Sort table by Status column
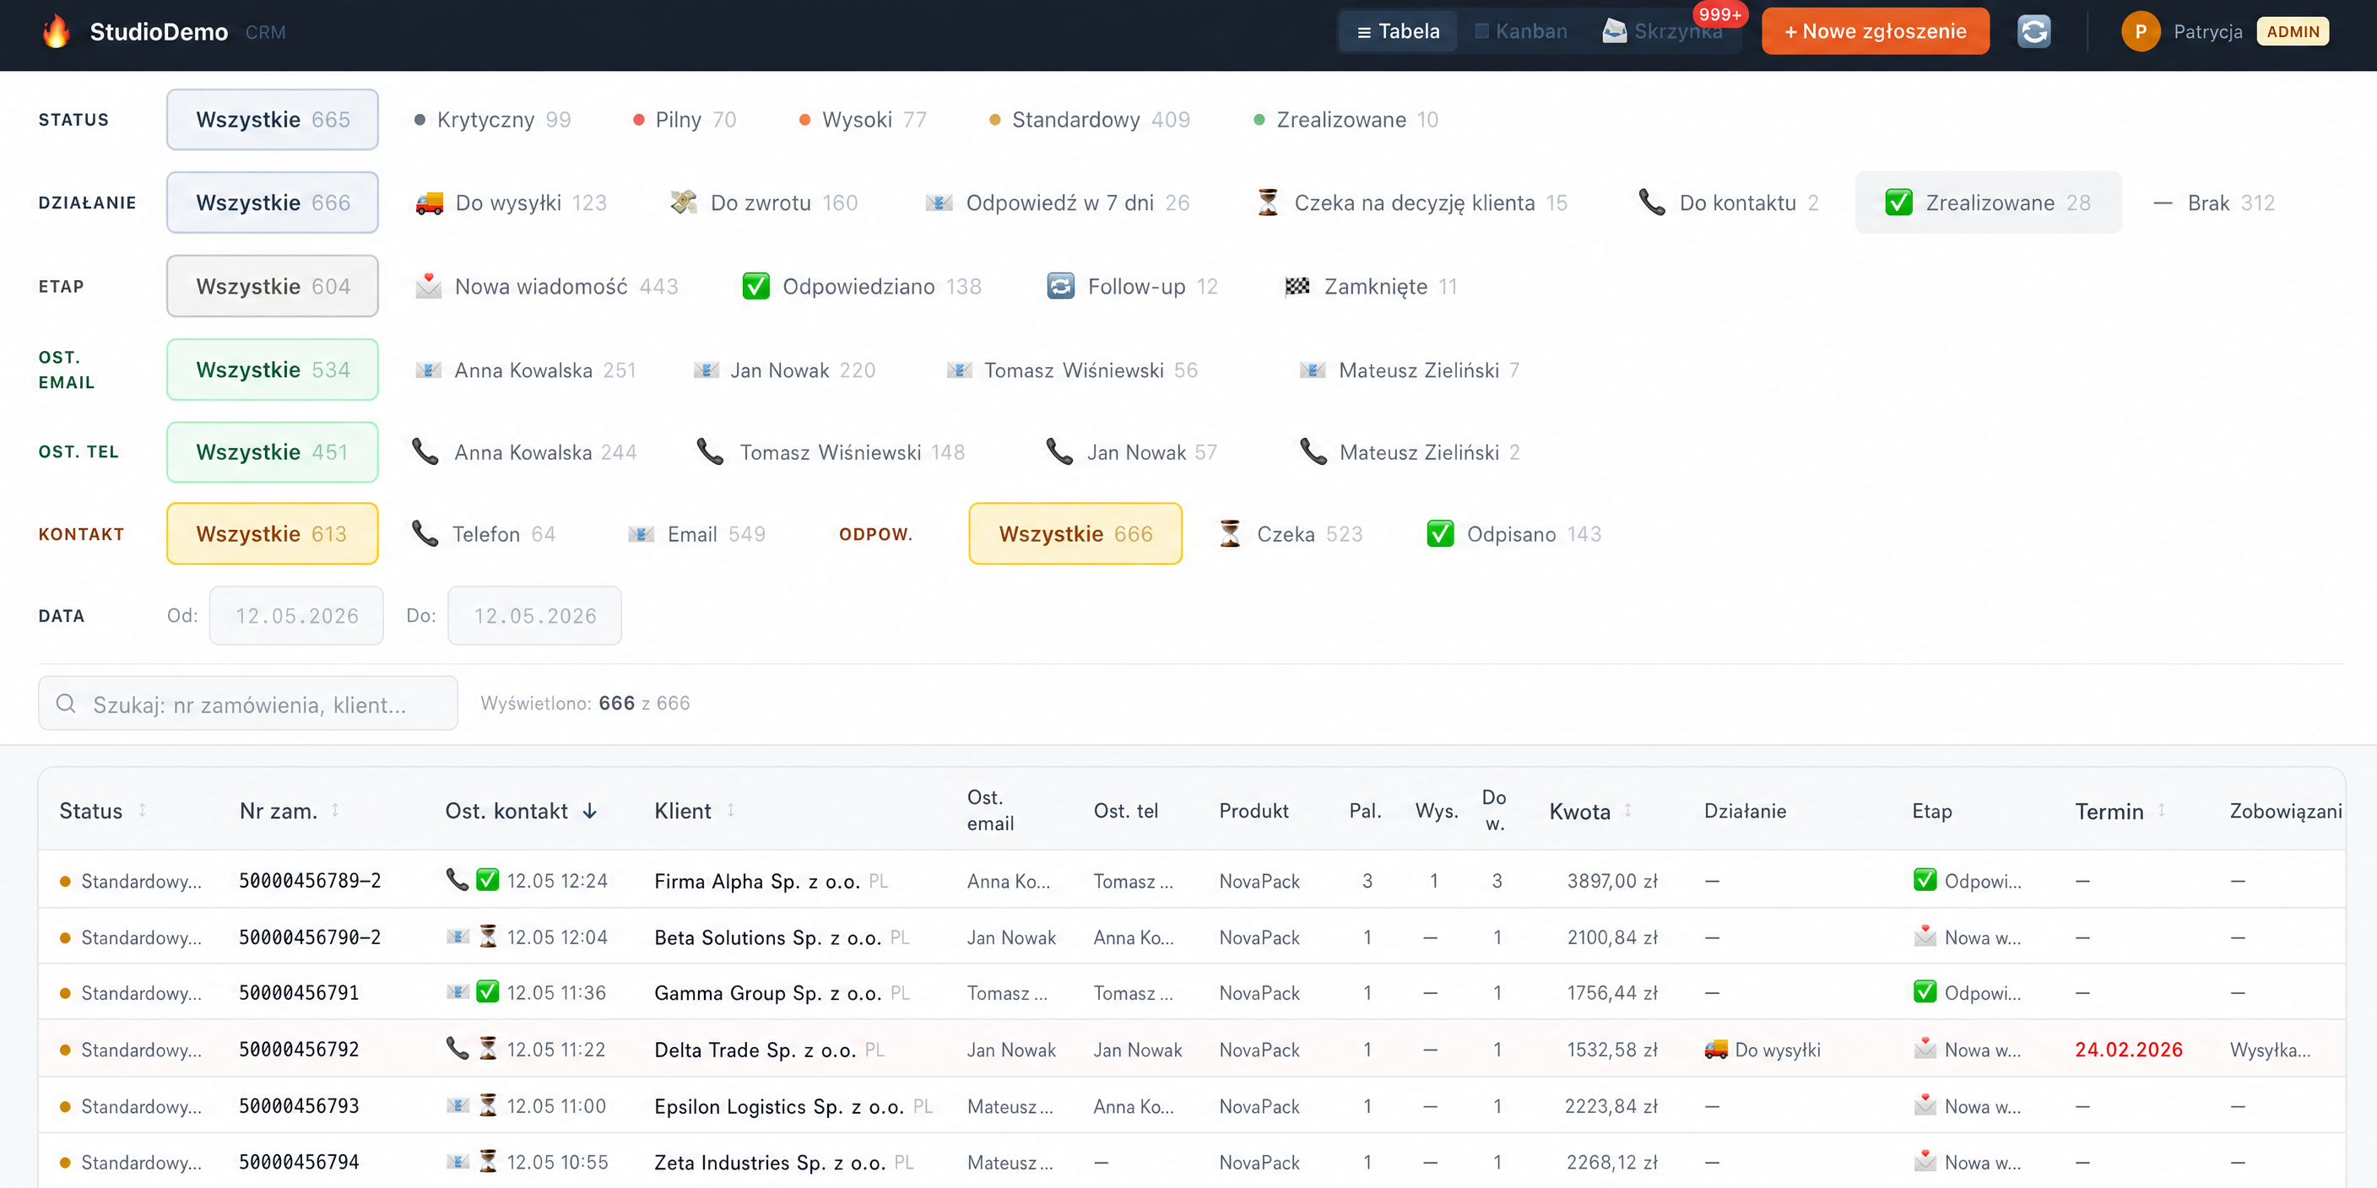This screenshot has width=2377, height=1188. tap(102, 811)
